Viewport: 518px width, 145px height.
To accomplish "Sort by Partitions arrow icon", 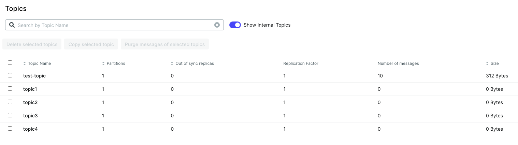I will pyautogui.click(x=103, y=63).
